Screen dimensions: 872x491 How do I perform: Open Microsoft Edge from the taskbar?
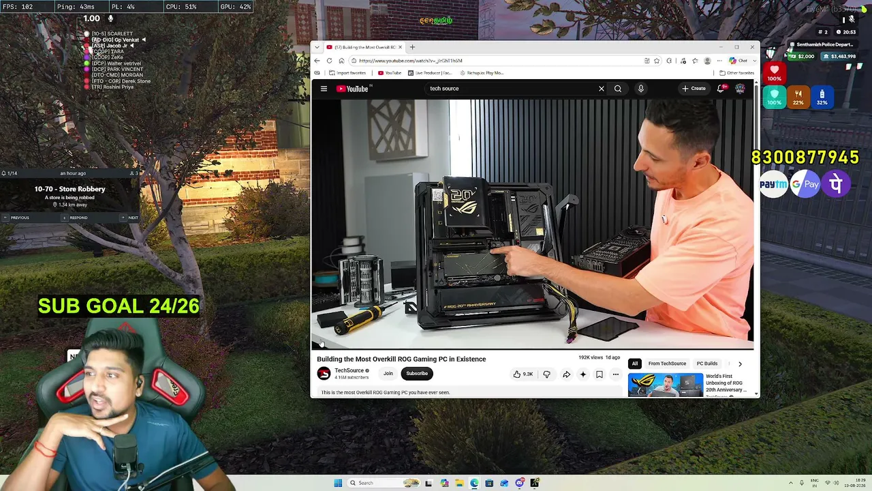click(x=474, y=483)
